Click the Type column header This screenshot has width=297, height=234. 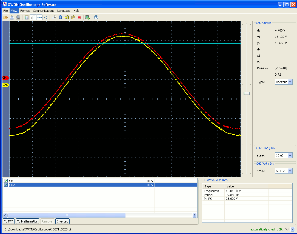(213, 186)
